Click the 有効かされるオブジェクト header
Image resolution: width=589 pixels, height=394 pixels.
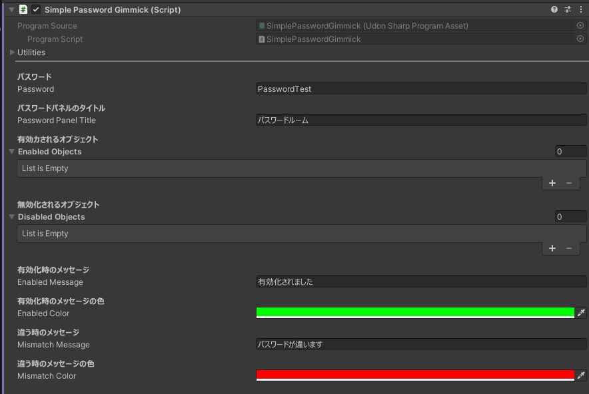point(57,139)
